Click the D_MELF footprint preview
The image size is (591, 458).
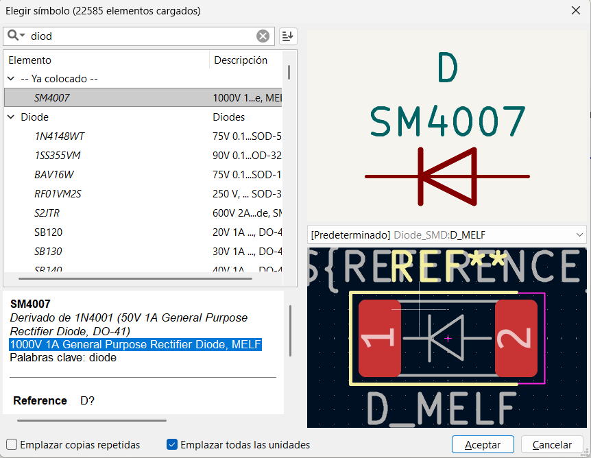point(447,338)
